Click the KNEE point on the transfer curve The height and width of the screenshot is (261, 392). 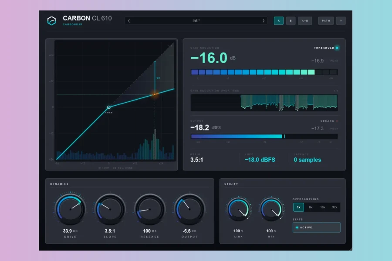pos(109,107)
